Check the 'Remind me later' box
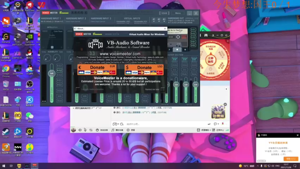This screenshot has height=169, width=300. click(163, 89)
